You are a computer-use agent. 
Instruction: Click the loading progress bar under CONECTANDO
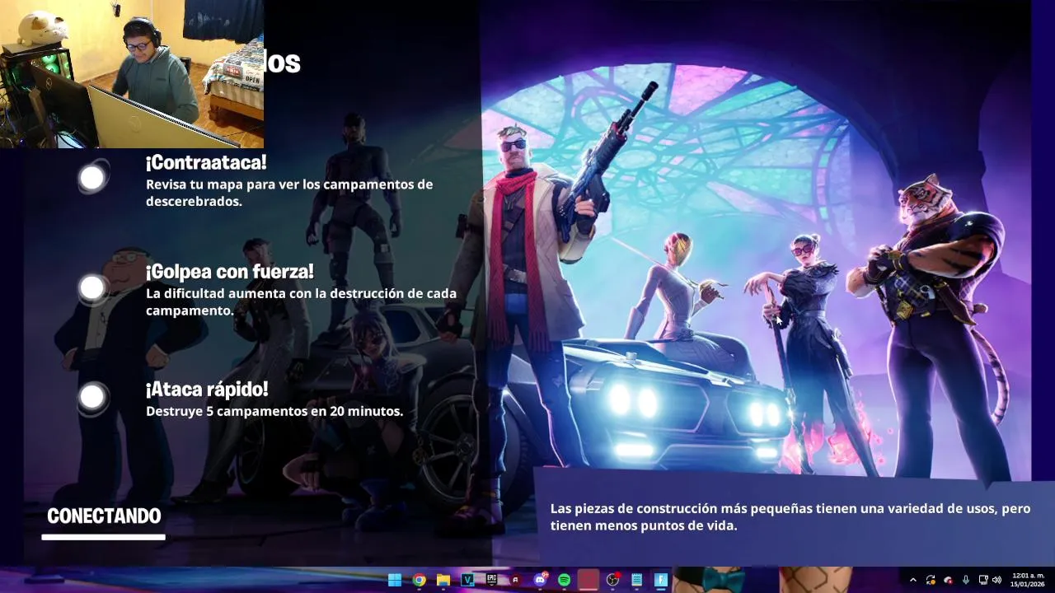(x=104, y=537)
